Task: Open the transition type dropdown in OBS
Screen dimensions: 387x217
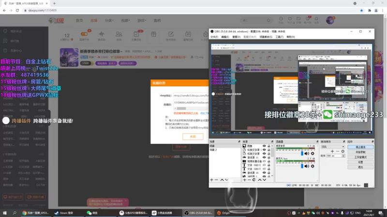Action: pos(333,147)
